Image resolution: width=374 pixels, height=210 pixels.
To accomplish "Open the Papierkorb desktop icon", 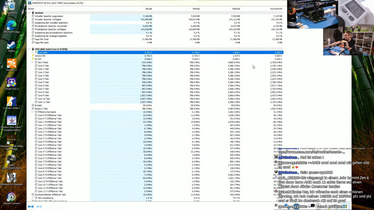I will point(11,8).
